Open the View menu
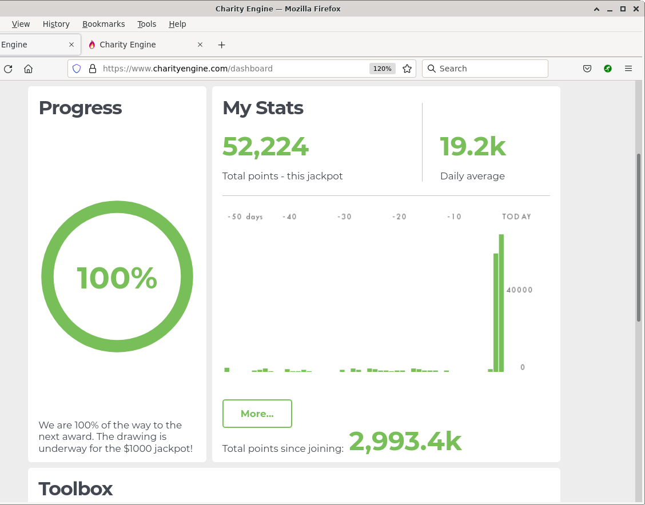 21,24
